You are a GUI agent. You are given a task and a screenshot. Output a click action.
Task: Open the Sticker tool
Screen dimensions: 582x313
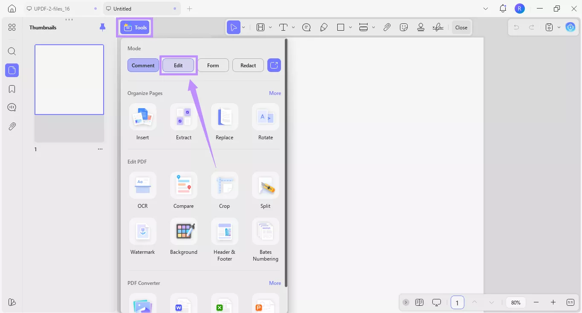[403, 27]
